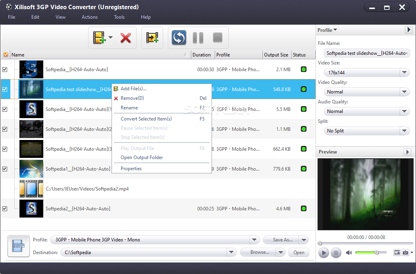This screenshot has height=274, width=416.
Task: Open the Audio Quality Normal dropdown
Action: coord(404,111)
